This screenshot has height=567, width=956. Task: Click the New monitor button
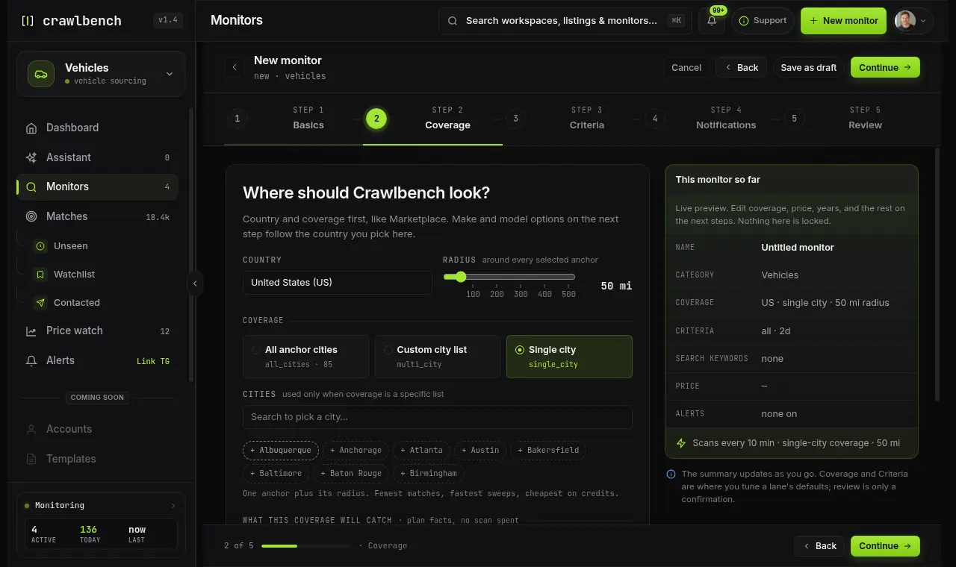click(x=843, y=21)
